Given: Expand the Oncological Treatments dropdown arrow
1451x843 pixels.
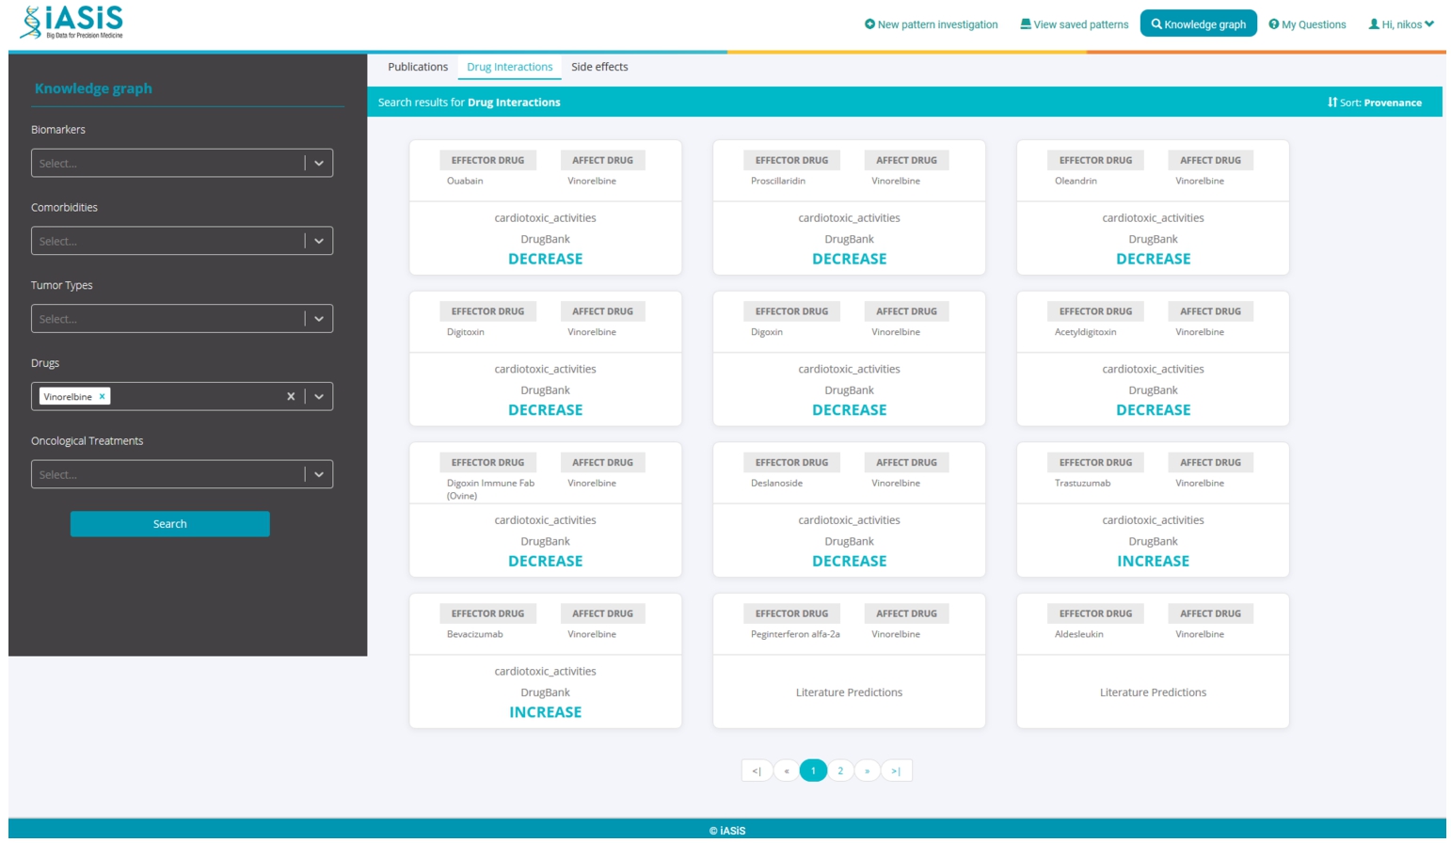Looking at the screenshot, I should (319, 474).
